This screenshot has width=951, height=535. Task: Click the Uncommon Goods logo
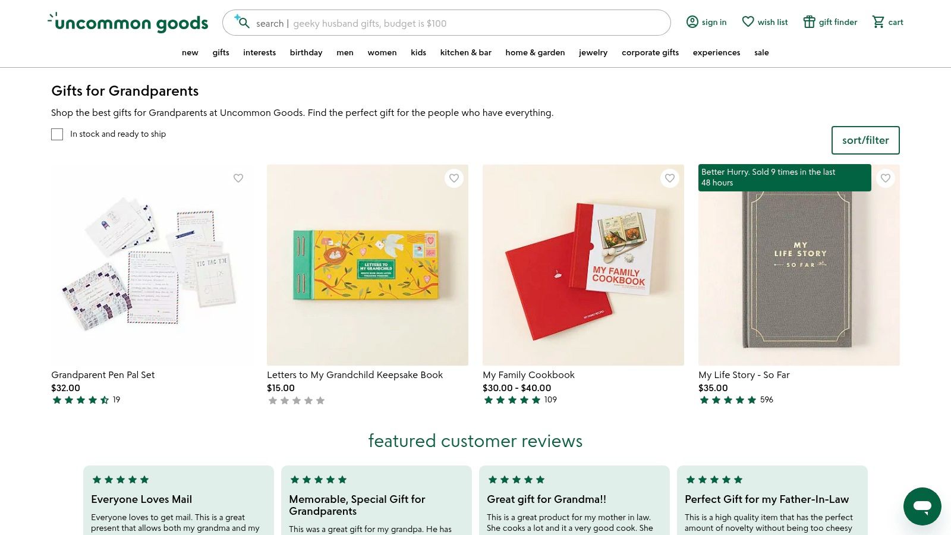(128, 23)
